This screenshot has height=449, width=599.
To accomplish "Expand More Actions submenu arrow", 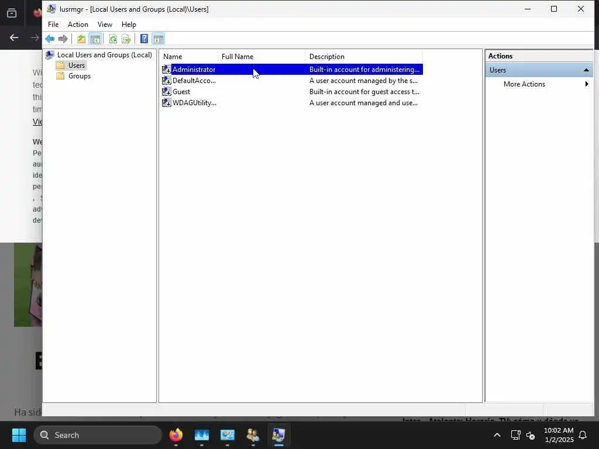I will pyautogui.click(x=587, y=84).
